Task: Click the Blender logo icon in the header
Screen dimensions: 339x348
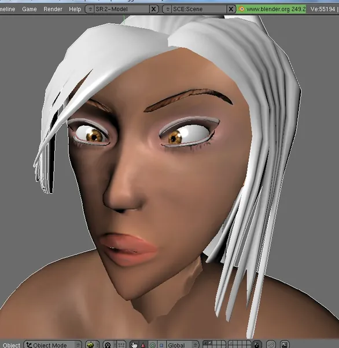Action: [x=242, y=9]
